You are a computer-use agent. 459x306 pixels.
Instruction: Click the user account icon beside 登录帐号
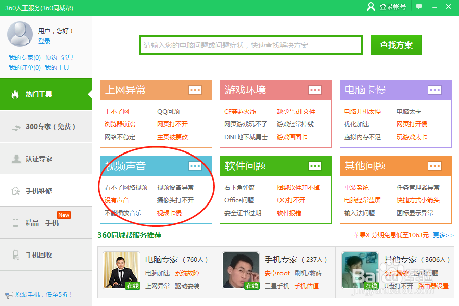pos(371,7)
